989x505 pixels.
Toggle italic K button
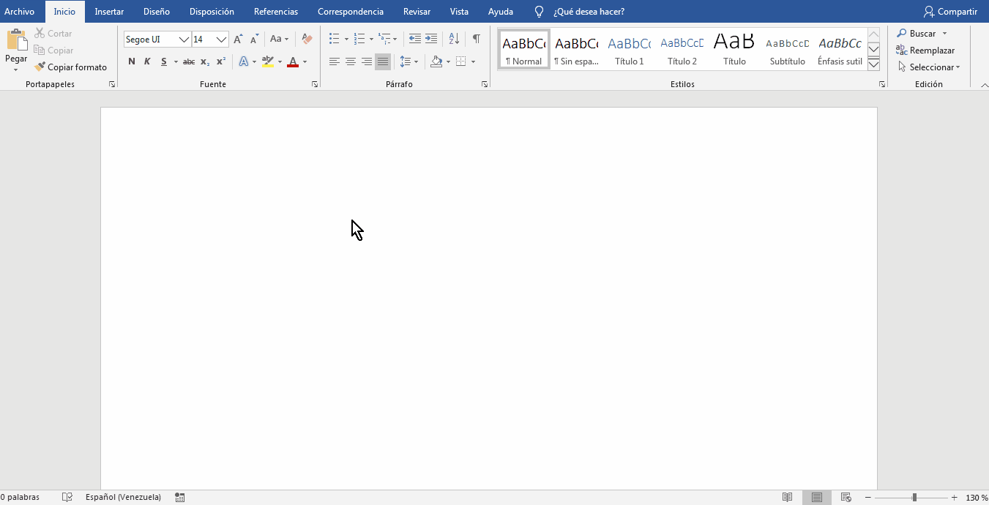click(x=147, y=62)
